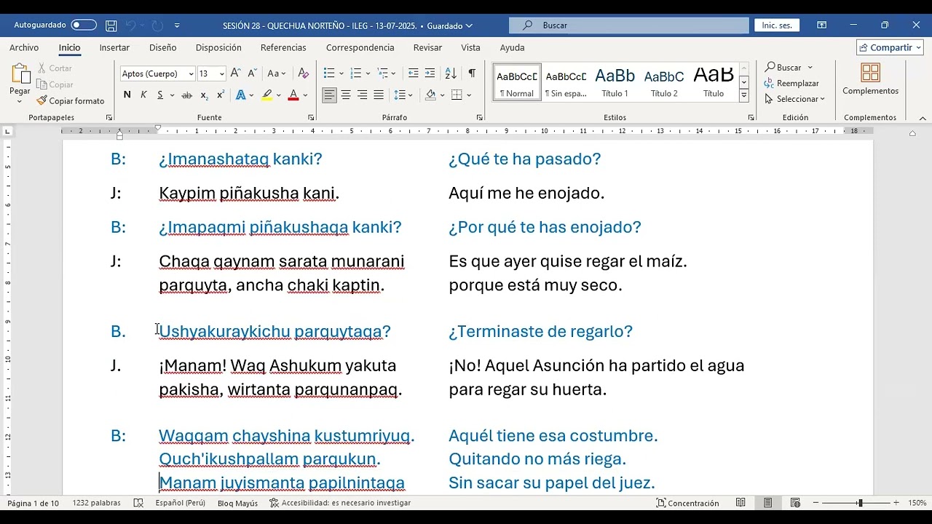Viewport: 932px width, 524px height.
Task: Click the bullets list icon
Action: pos(329,74)
